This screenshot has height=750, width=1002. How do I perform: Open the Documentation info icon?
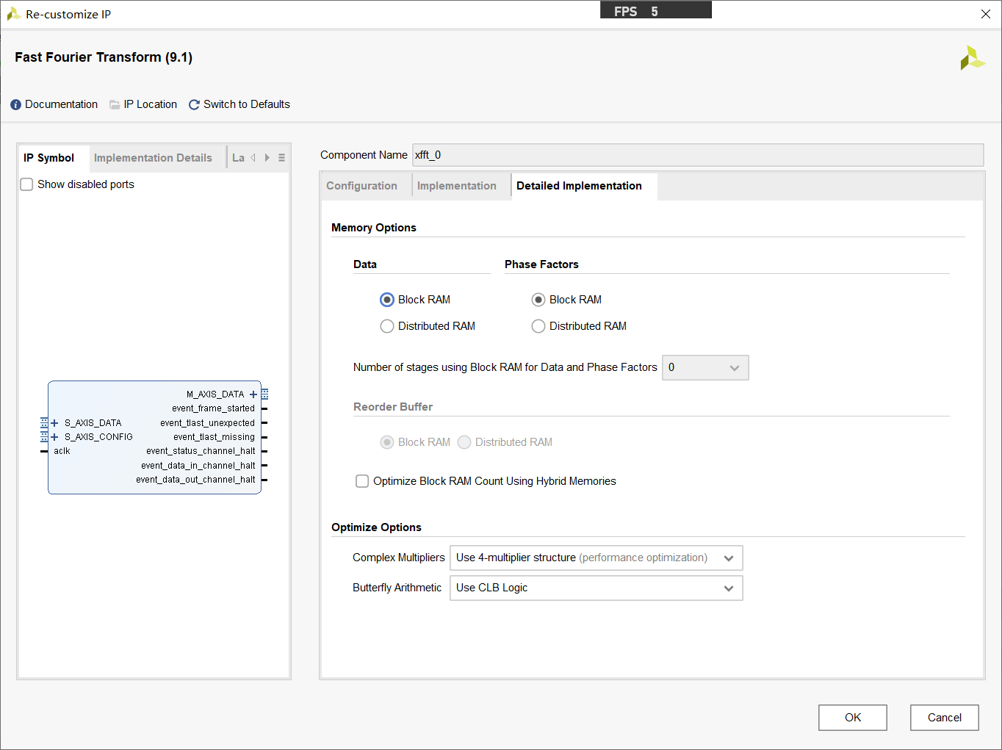[16, 105]
